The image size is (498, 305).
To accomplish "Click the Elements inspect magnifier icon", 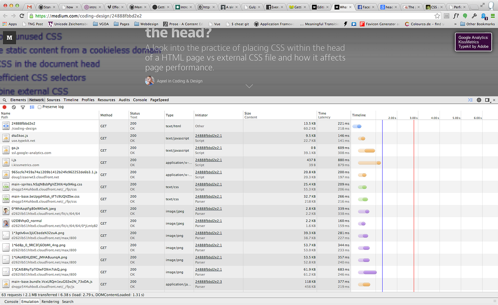I will click(3, 100).
